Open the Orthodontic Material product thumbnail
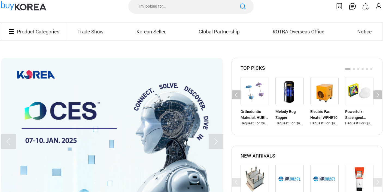Viewport: 383px width, 192px height. [255, 91]
